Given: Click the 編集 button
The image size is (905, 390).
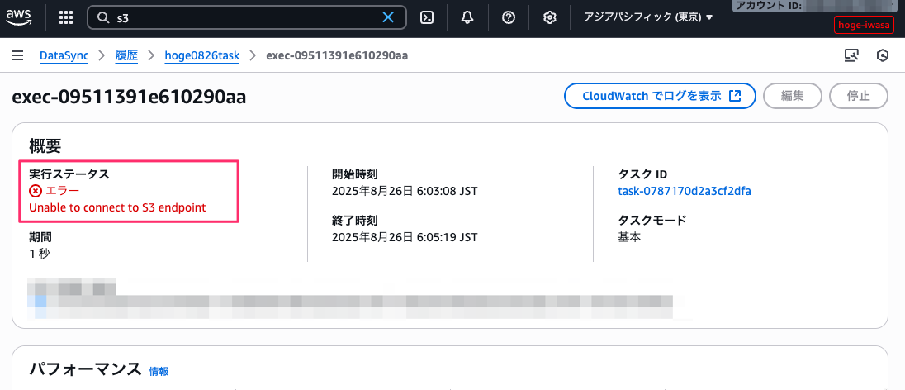Looking at the screenshot, I should (x=793, y=96).
